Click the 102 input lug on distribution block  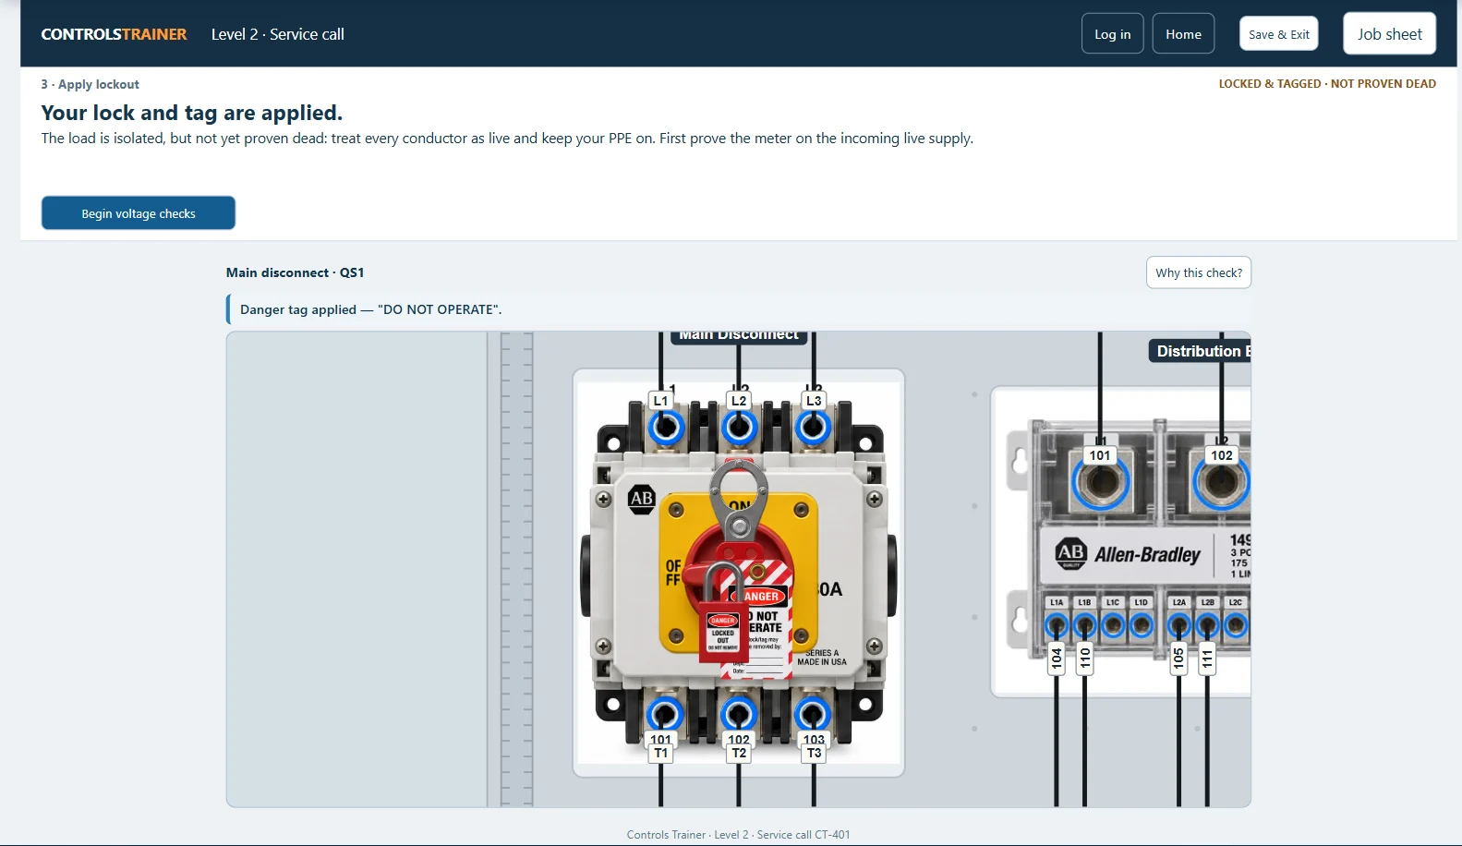click(x=1222, y=482)
